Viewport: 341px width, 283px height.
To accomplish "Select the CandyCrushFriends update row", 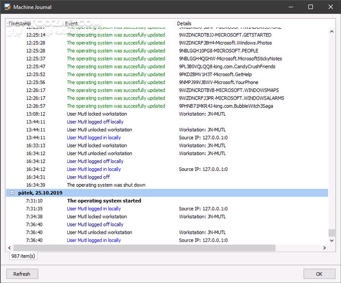I will (x=167, y=66).
